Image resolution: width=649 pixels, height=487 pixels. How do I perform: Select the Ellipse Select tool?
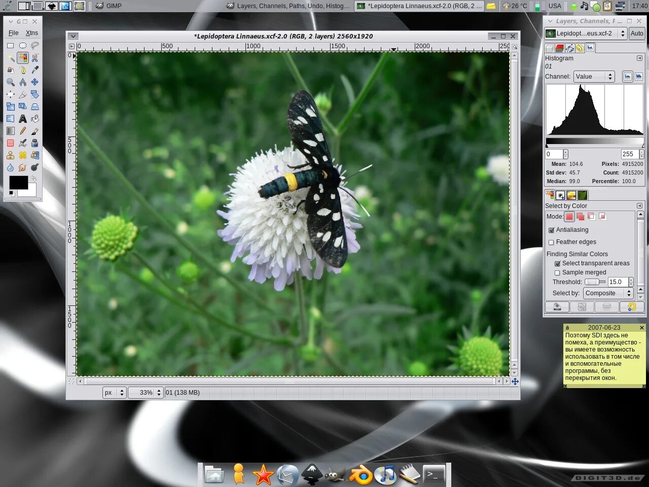22,45
